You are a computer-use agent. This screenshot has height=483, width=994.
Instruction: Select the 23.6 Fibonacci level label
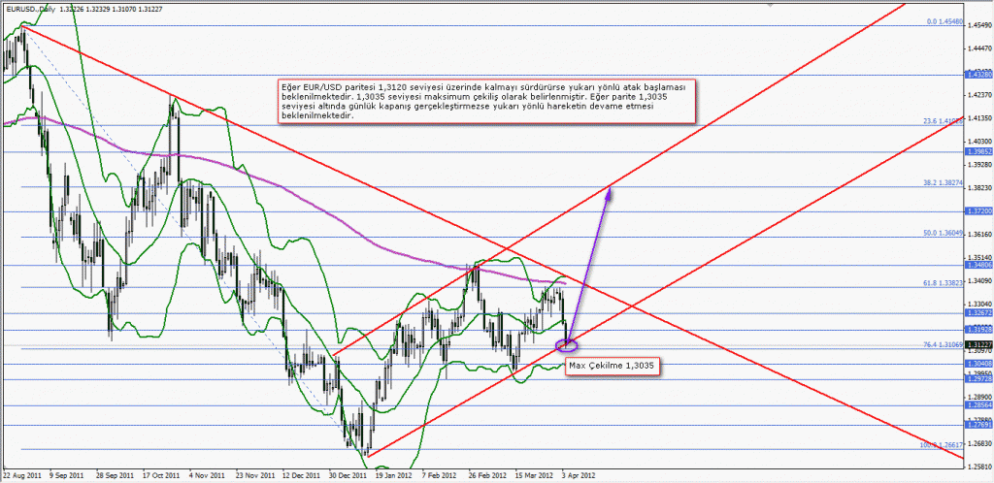(944, 119)
